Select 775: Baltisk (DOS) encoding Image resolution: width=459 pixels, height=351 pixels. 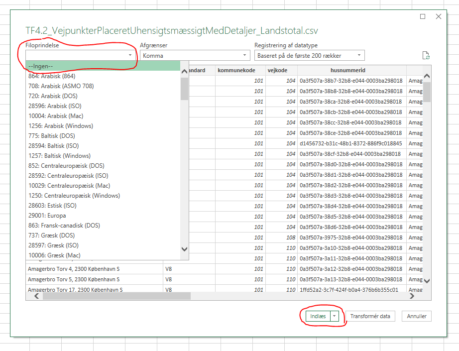click(103, 136)
